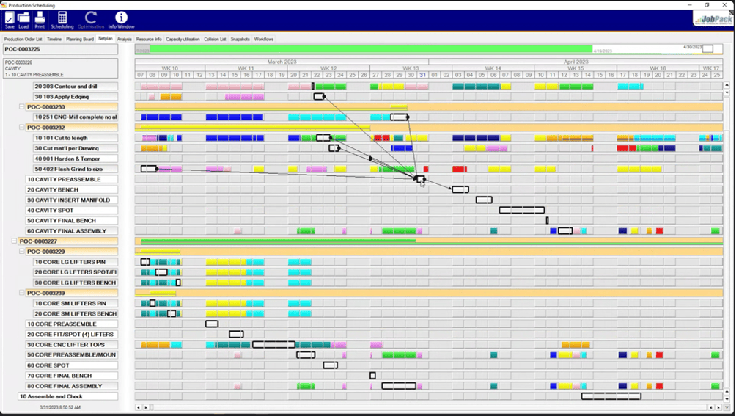This screenshot has width=739, height=419.
Task: Open the Info Window icon
Action: tap(121, 21)
